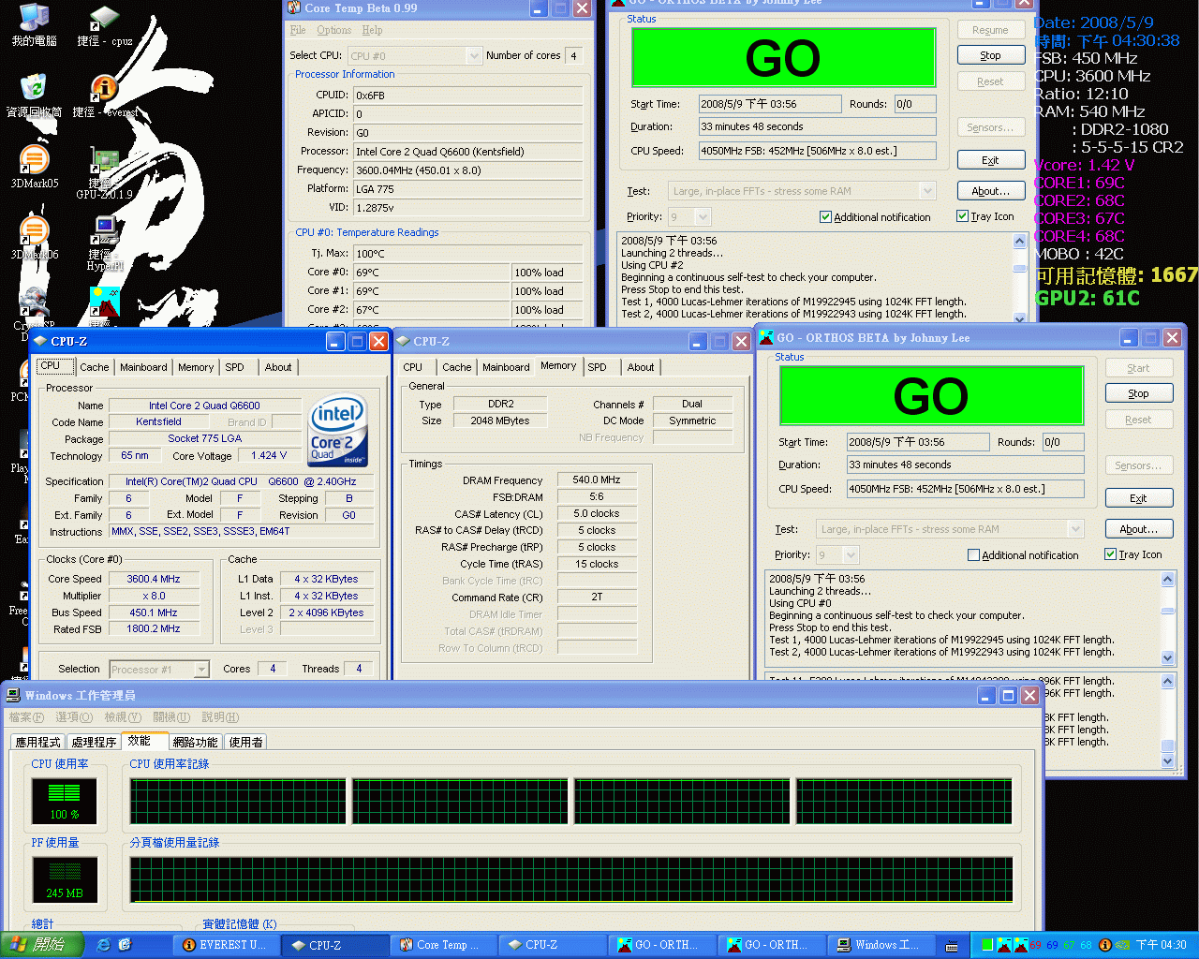The image size is (1199, 959).
Task: Open the Options menu in Core Temp
Action: point(333,30)
